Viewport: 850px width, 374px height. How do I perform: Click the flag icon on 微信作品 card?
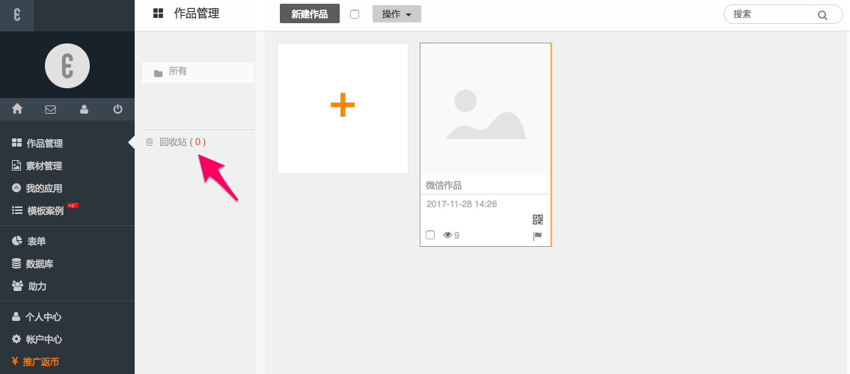(537, 236)
